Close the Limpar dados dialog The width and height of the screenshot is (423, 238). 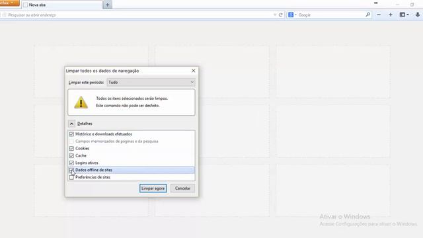(x=194, y=71)
